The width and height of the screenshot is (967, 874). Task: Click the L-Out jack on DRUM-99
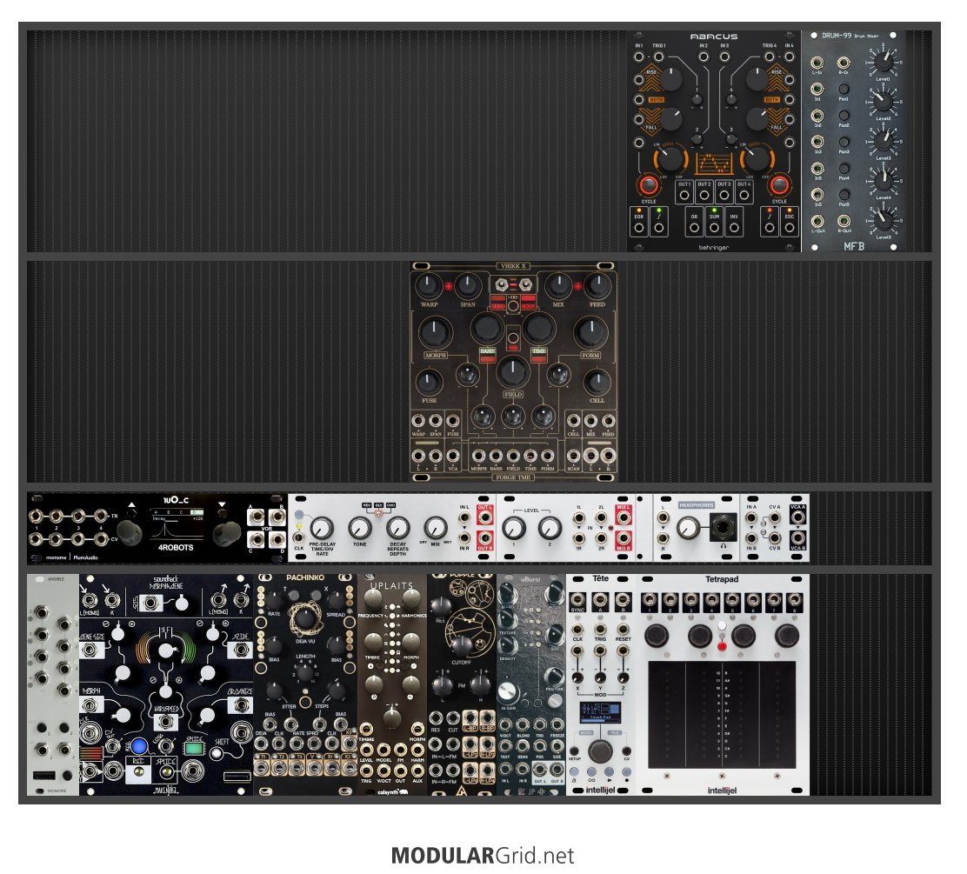817,221
